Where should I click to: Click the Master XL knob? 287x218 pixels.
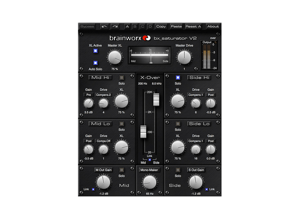115,58
